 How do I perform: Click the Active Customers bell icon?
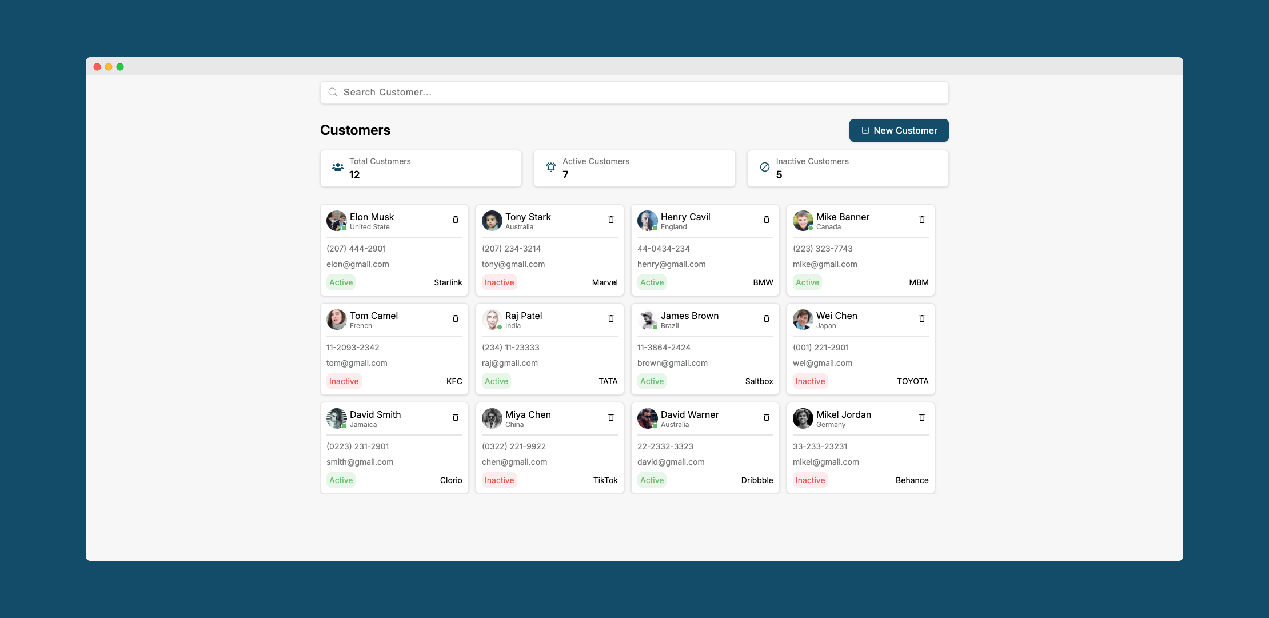[x=550, y=167]
